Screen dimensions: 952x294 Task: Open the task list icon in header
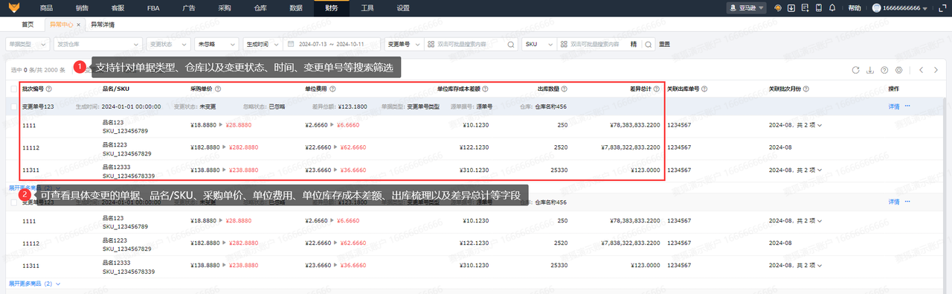coord(805,8)
